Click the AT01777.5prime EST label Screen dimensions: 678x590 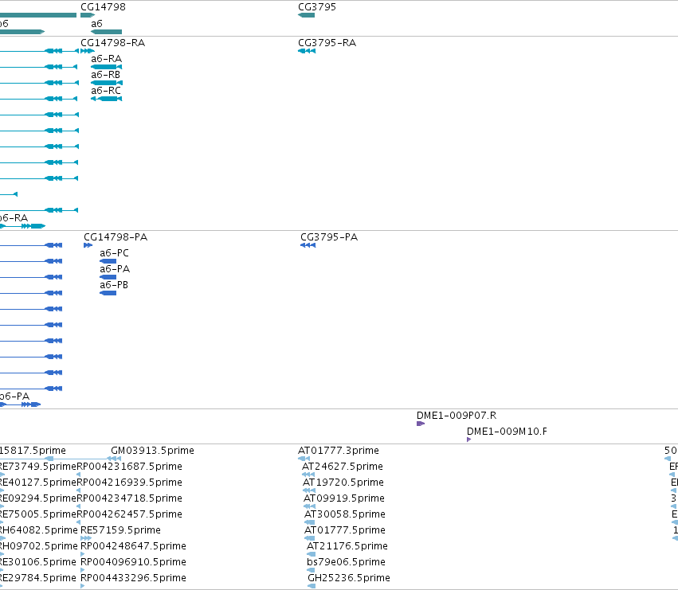point(345,530)
